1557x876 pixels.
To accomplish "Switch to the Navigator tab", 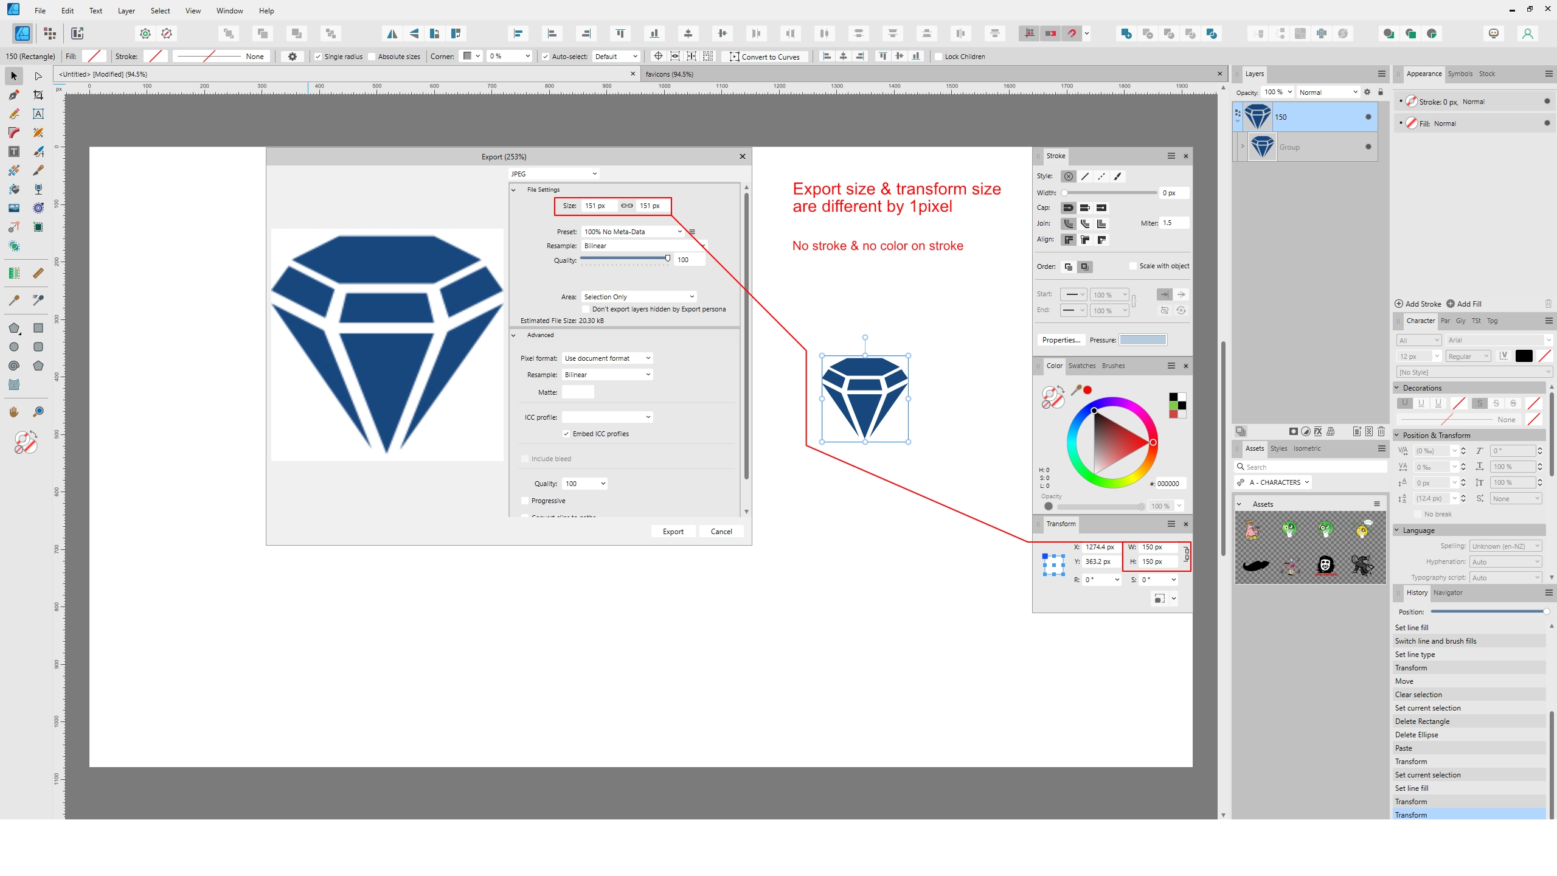I will [x=1448, y=593].
